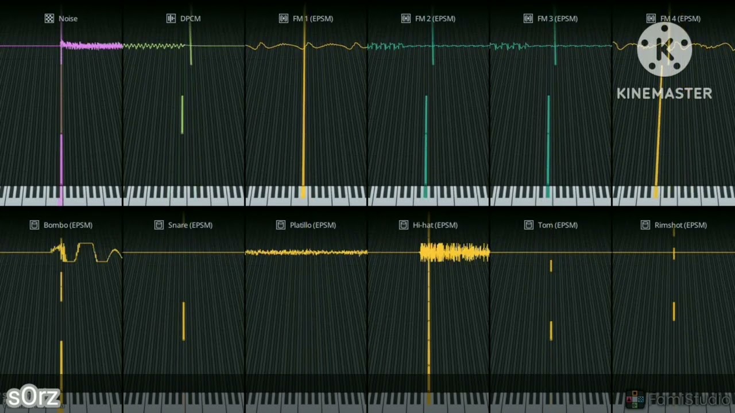The height and width of the screenshot is (413, 735).
Task: Select the 'Bombo (EPSM)' label
Action: pyautogui.click(x=68, y=225)
